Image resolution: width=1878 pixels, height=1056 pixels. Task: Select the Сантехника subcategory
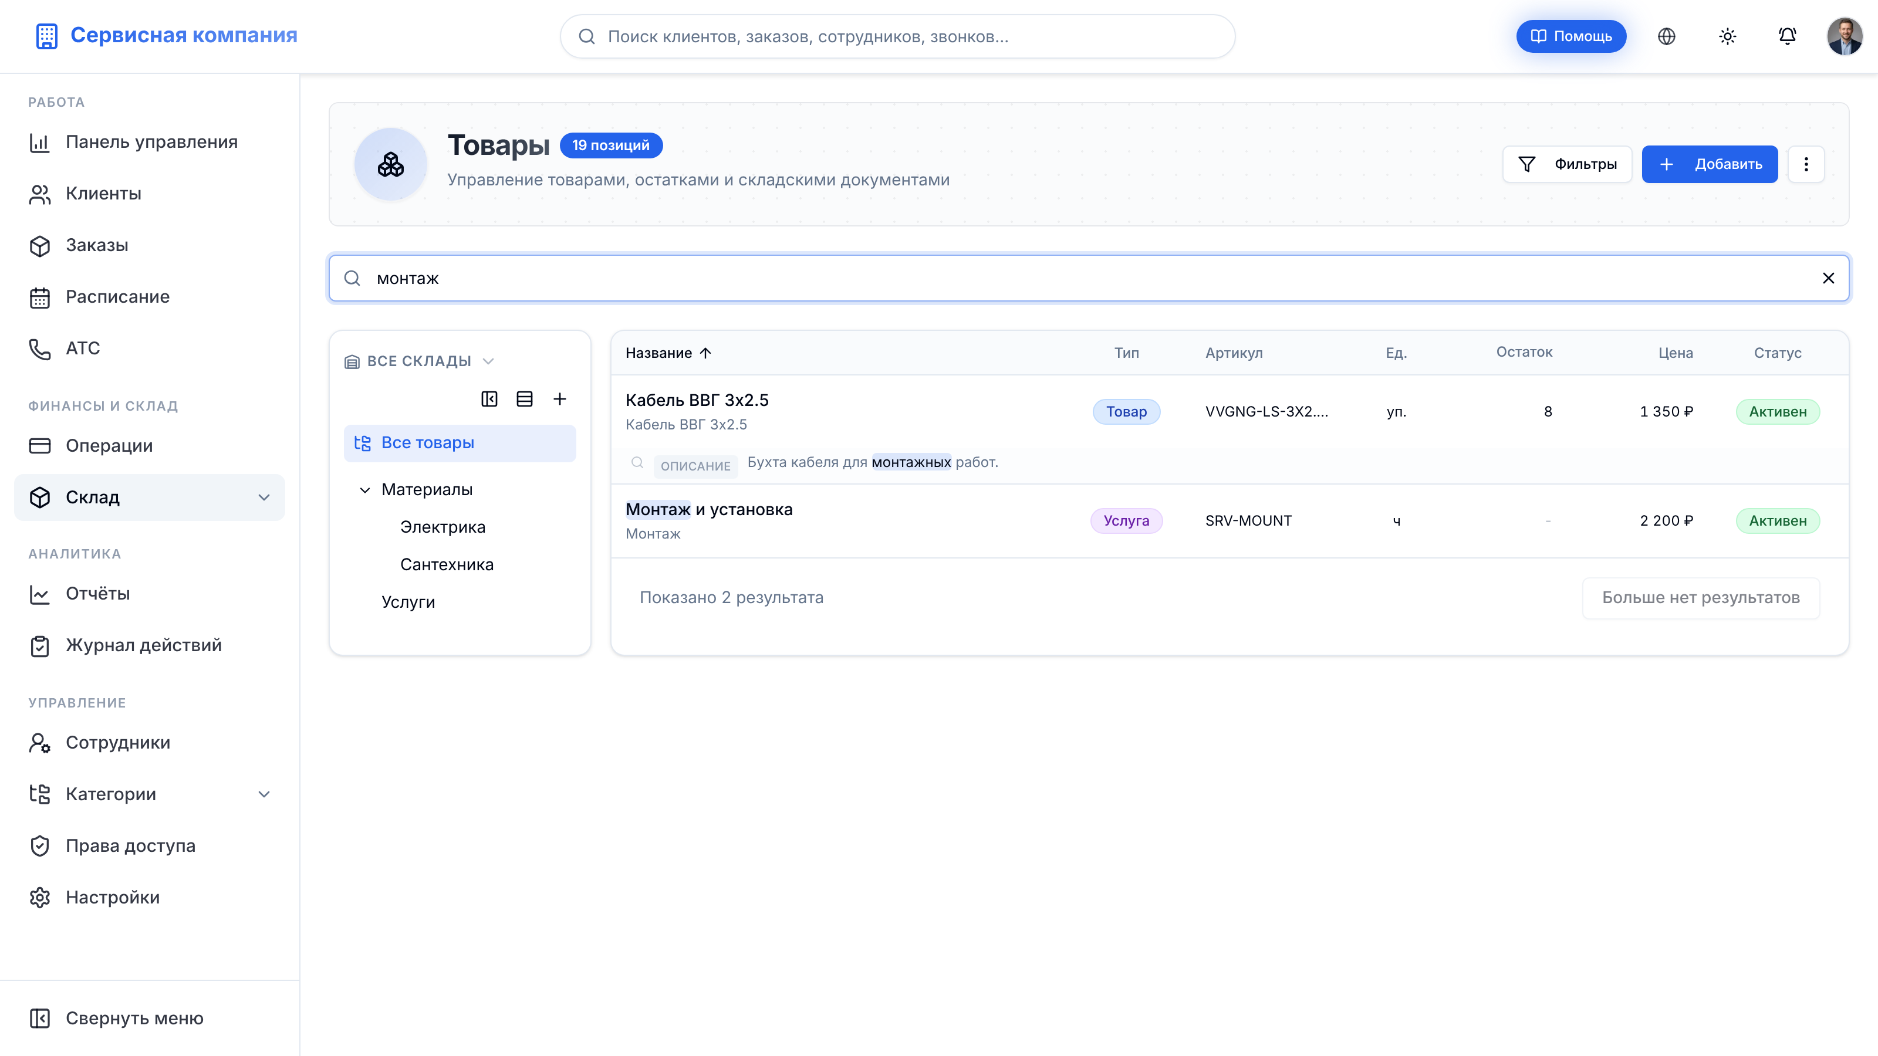[447, 565]
